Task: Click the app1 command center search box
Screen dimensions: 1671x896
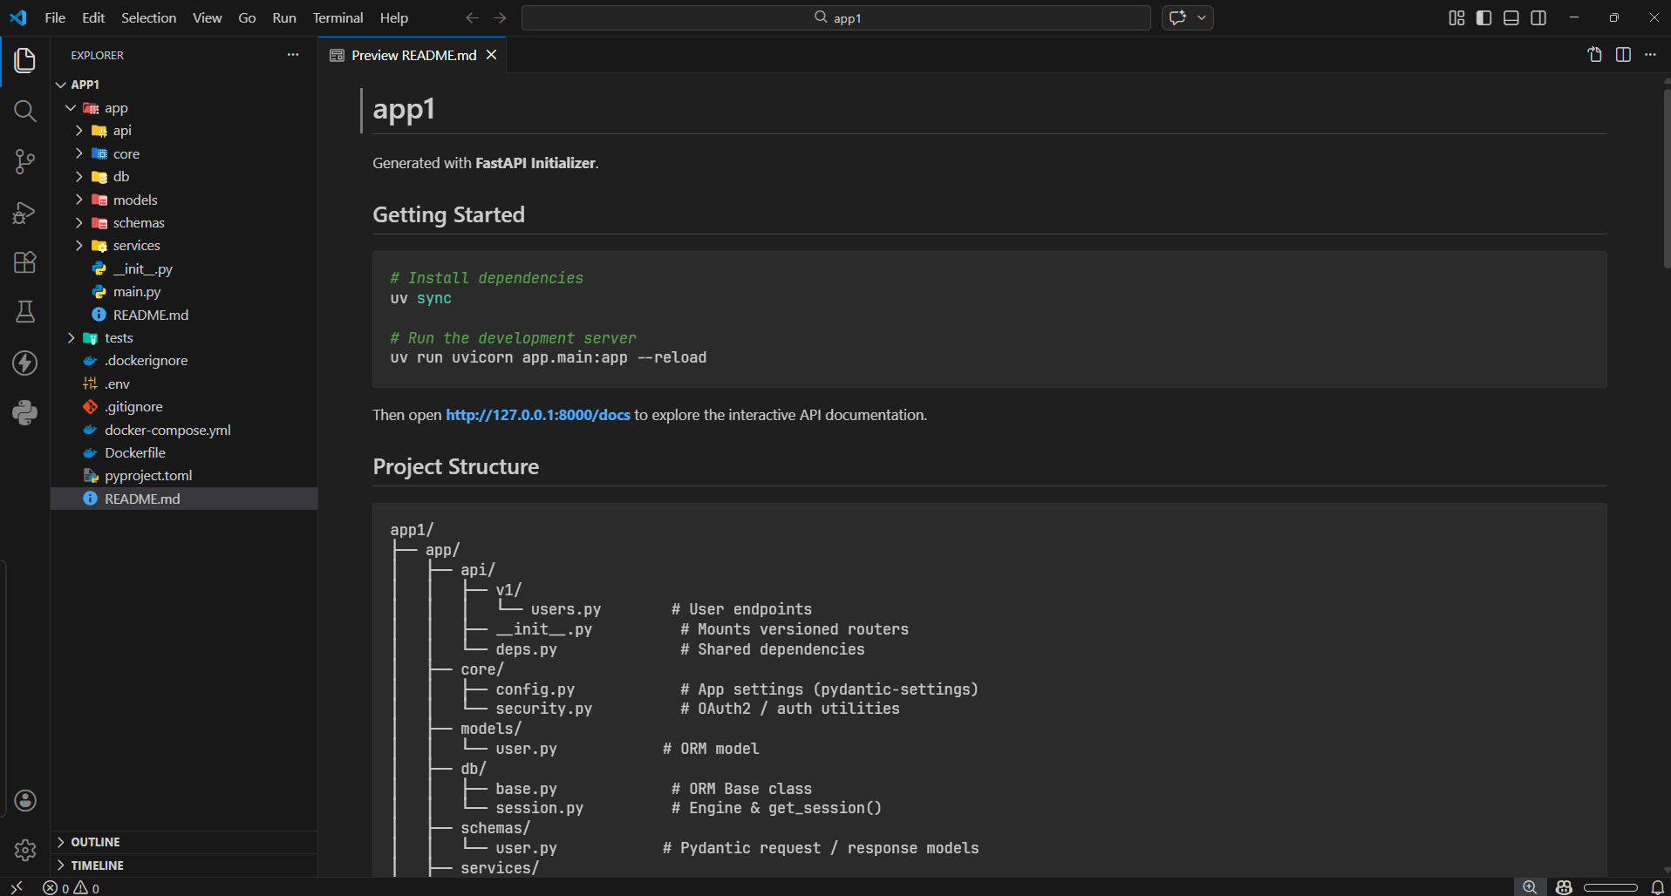Action: pyautogui.click(x=836, y=17)
